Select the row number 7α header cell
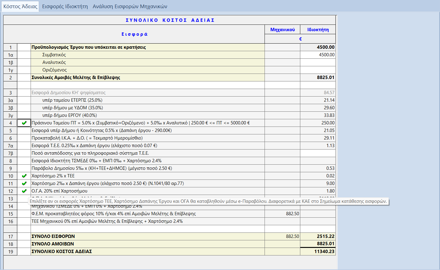Viewport: 440px width, 270px height. 11,146
